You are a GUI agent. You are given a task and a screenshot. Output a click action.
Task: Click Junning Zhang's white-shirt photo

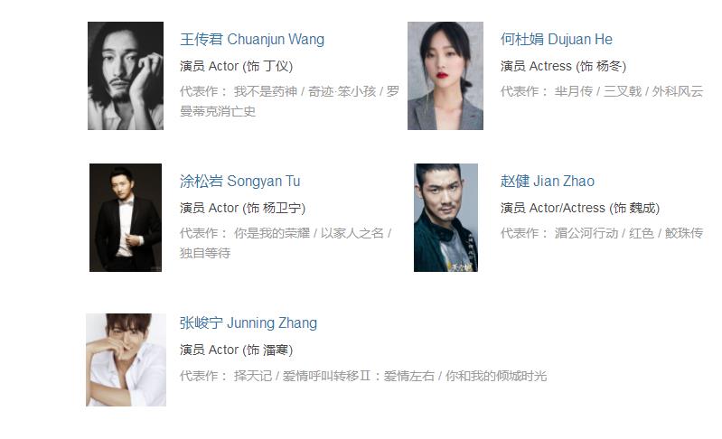click(x=127, y=360)
